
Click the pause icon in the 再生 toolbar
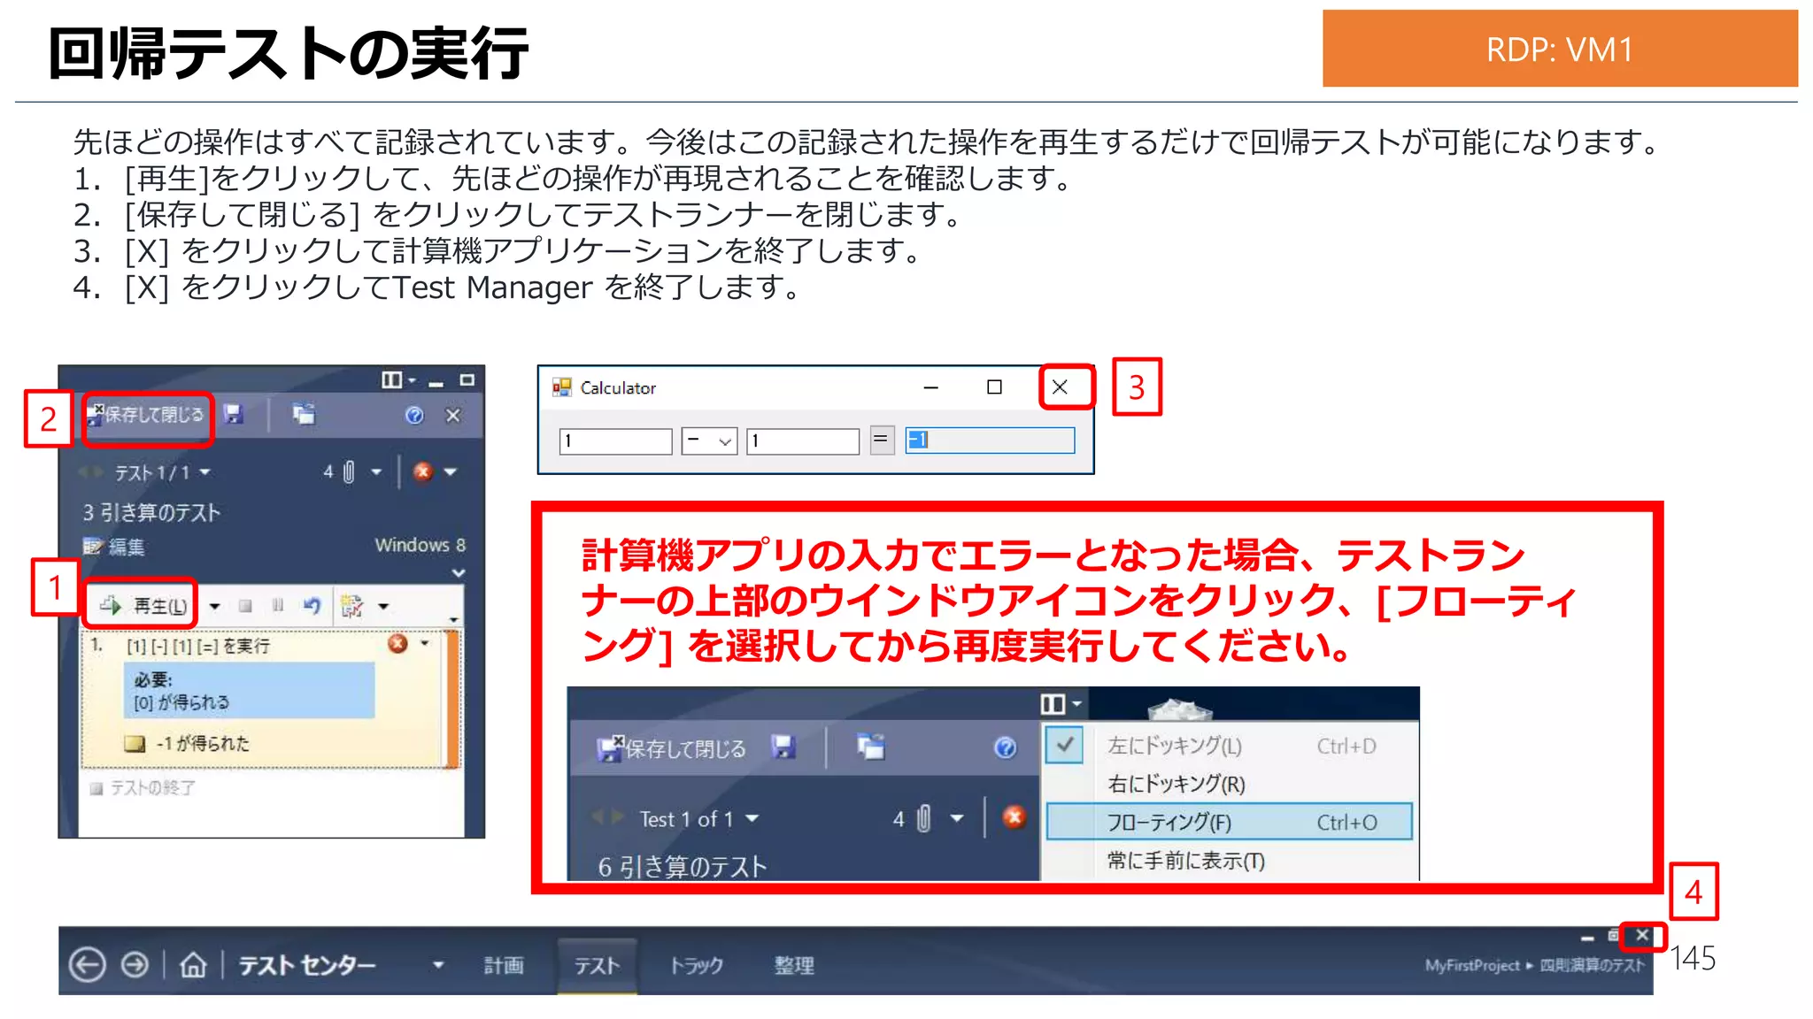tap(278, 606)
